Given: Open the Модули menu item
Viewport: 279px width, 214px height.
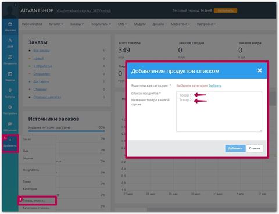Looking at the screenshot, I should point(140,24).
